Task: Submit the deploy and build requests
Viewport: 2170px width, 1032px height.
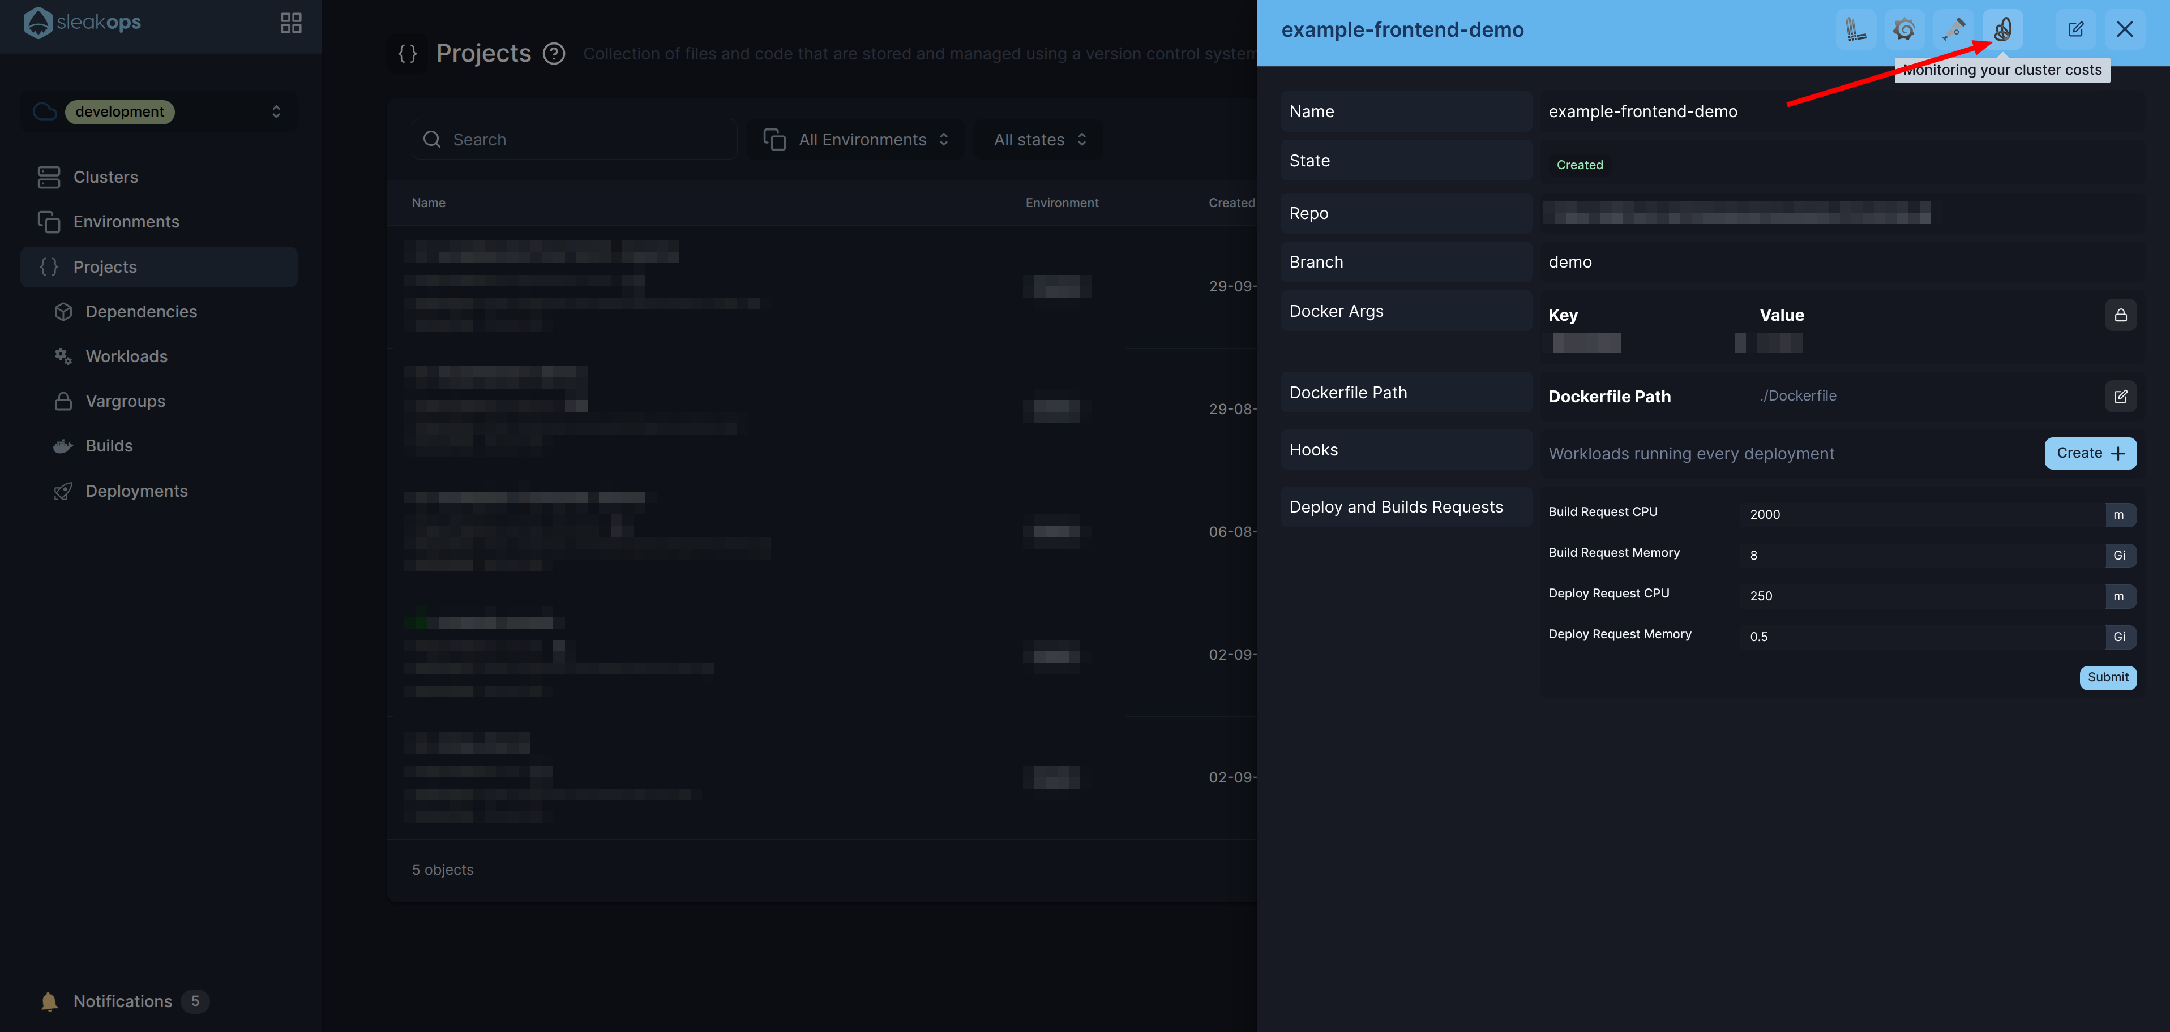Action: click(x=2107, y=678)
